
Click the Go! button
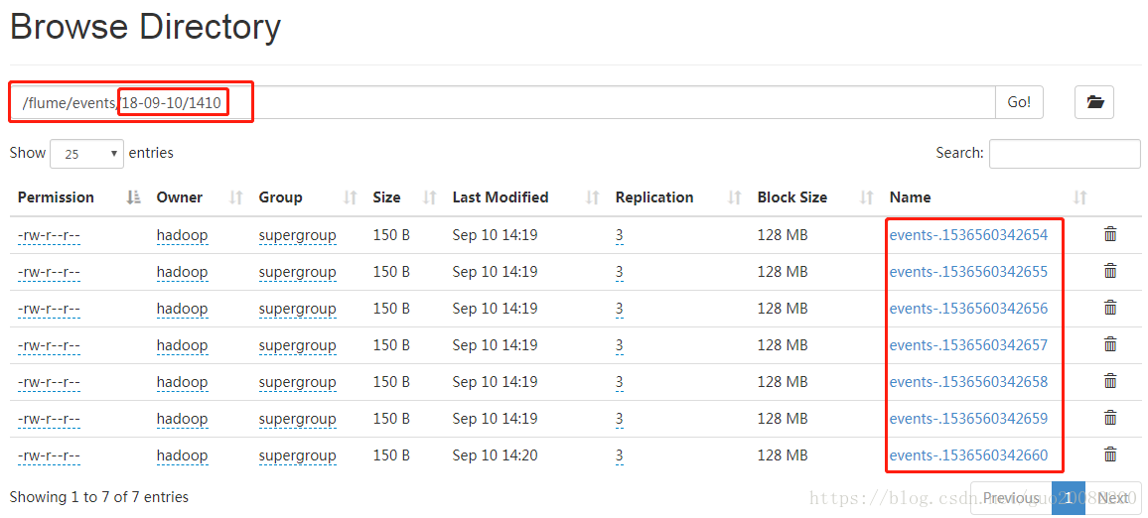[1019, 101]
